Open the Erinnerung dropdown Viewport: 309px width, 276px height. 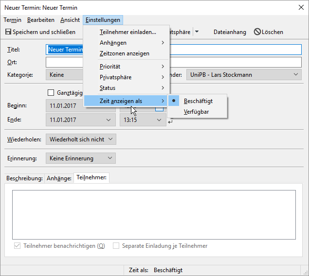click(81, 158)
